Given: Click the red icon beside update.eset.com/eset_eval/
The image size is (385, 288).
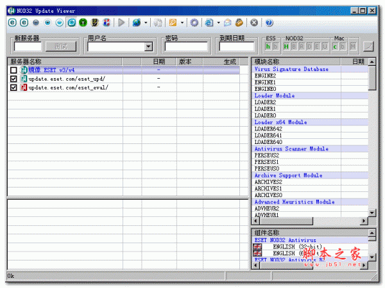Looking at the screenshot, I should (x=24, y=88).
